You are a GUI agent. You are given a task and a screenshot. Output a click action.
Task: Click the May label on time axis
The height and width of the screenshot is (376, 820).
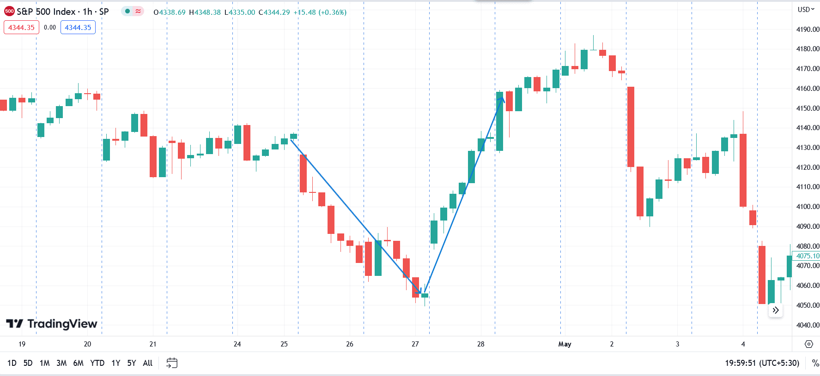coord(565,344)
